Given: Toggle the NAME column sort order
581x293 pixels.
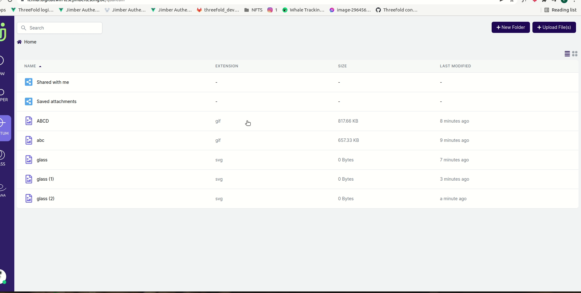Looking at the screenshot, I should pos(33,66).
